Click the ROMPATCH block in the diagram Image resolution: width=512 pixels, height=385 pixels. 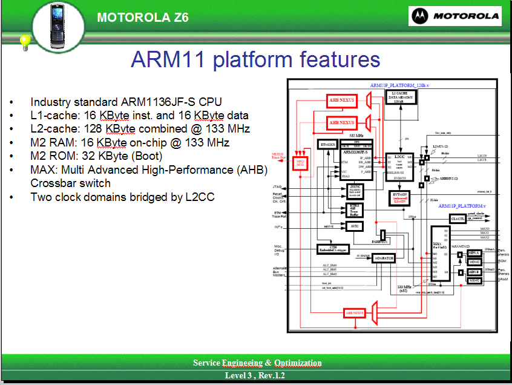point(384,258)
